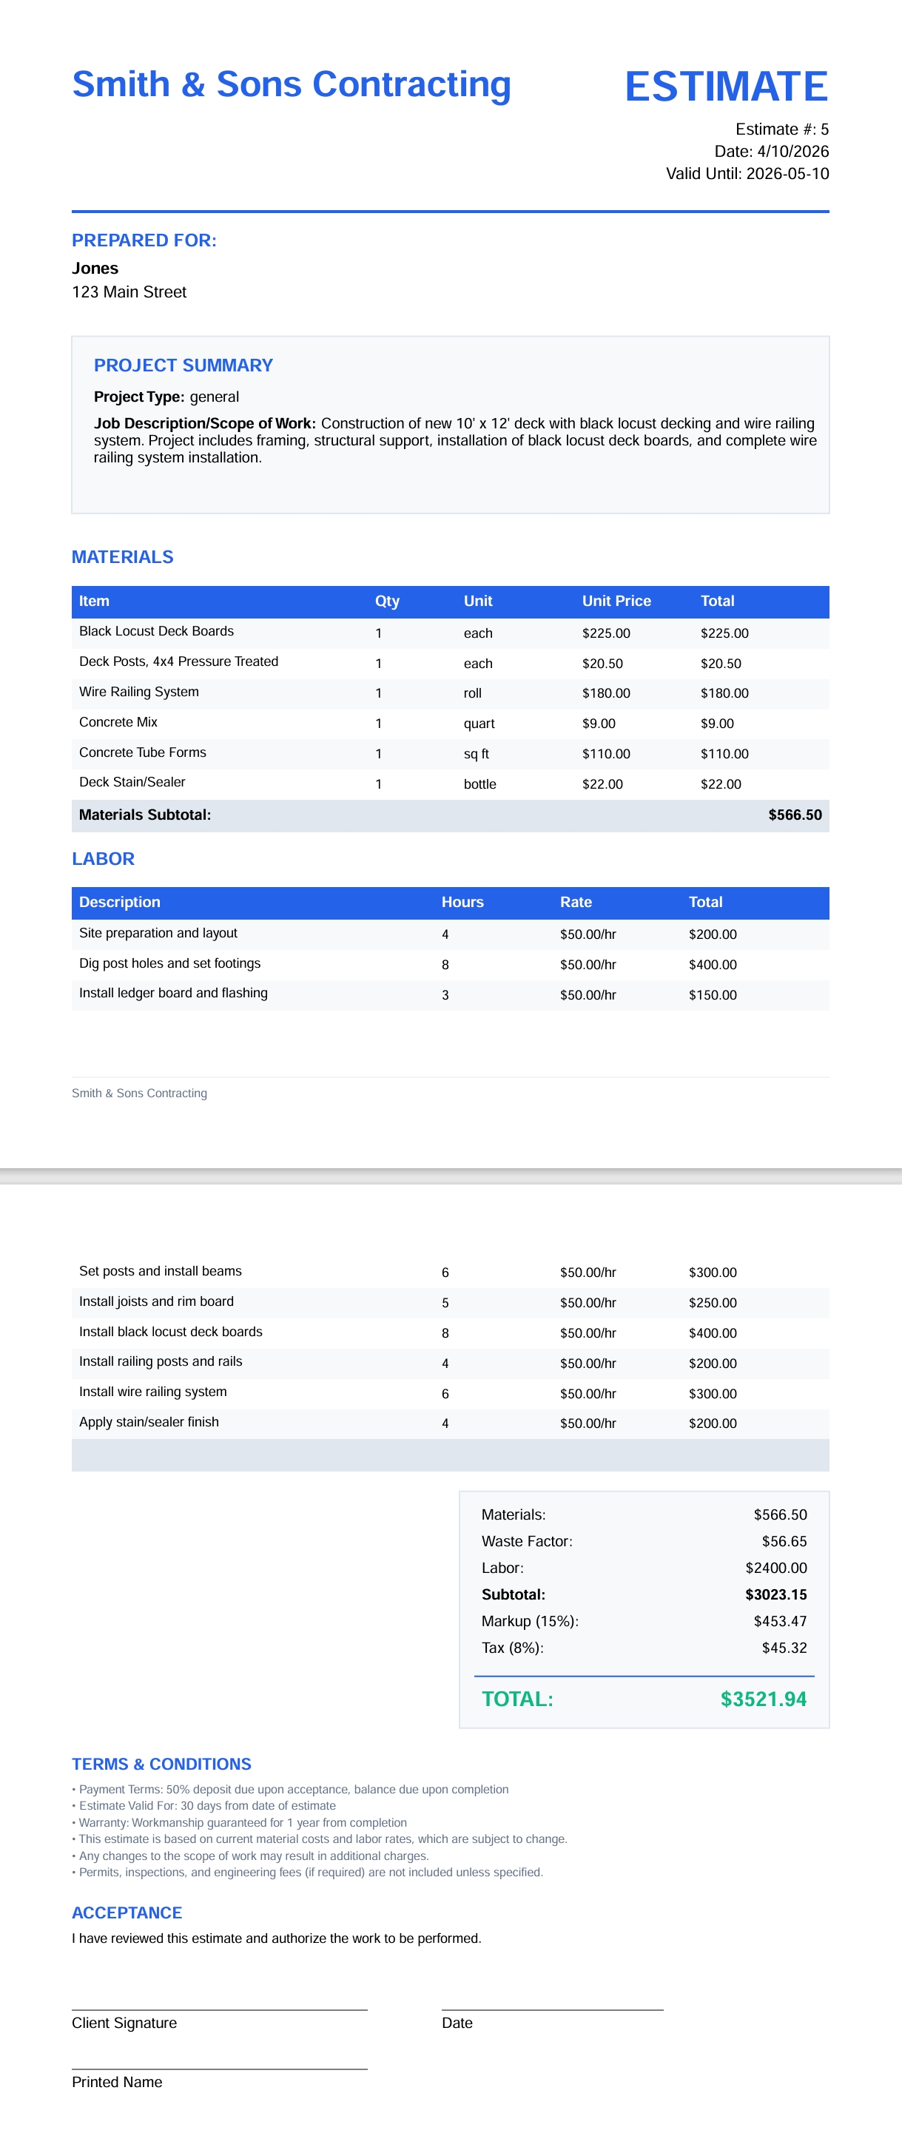902x2150 pixels.
Task: Click the TOTAL $3521.94 amount
Action: [x=764, y=1699]
